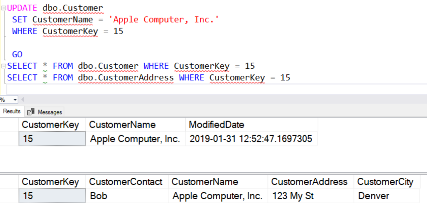This screenshot has height=208, width=427.
Task: Select CustomerKey 15 cell in bottom grid
Action: pyautogui.click(x=52, y=196)
